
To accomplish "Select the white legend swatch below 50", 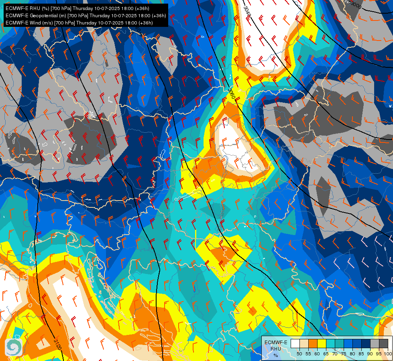I will 295,343.
